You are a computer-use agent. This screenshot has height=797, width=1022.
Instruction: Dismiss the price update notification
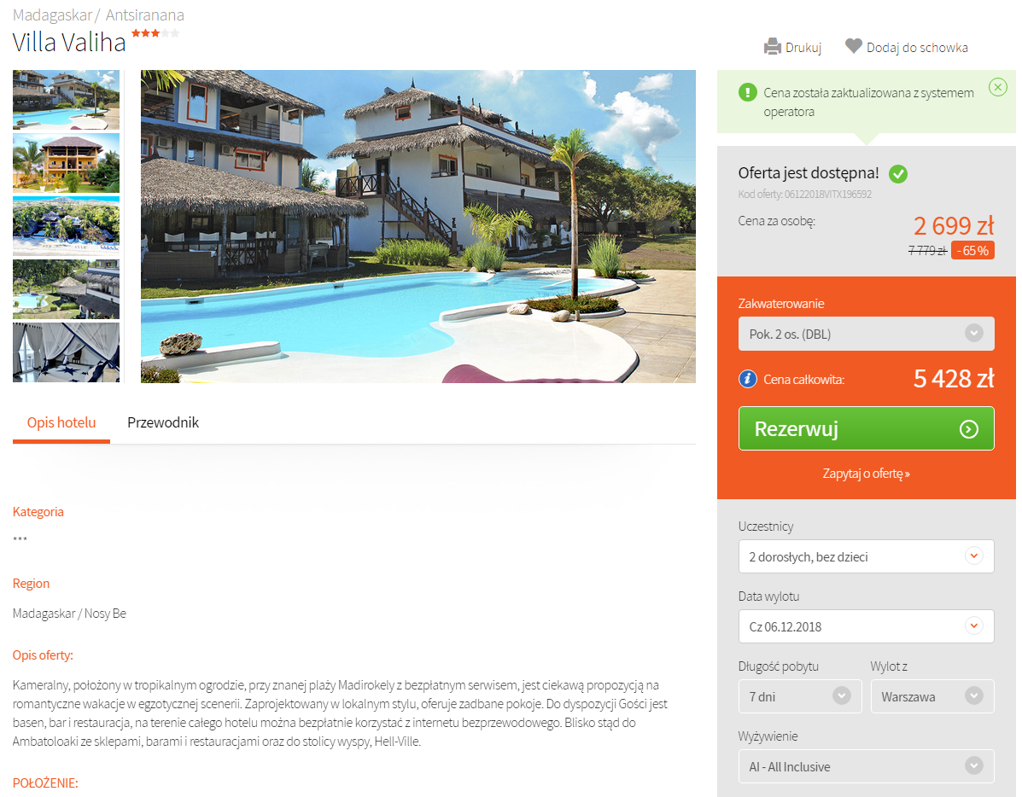pos(997,87)
